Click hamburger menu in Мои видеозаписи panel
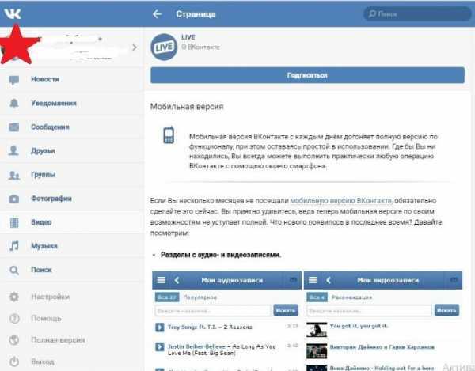 pos(313,280)
